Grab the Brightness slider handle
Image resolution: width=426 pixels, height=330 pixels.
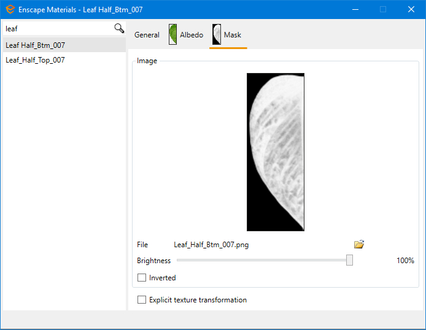(349, 260)
